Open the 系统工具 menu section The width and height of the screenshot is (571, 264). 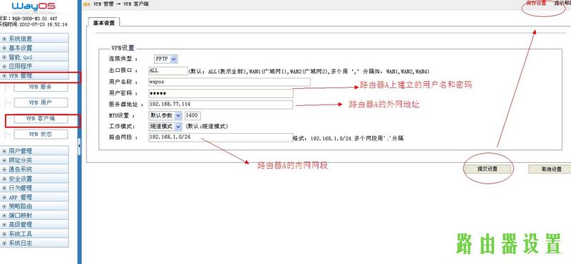[35, 234]
